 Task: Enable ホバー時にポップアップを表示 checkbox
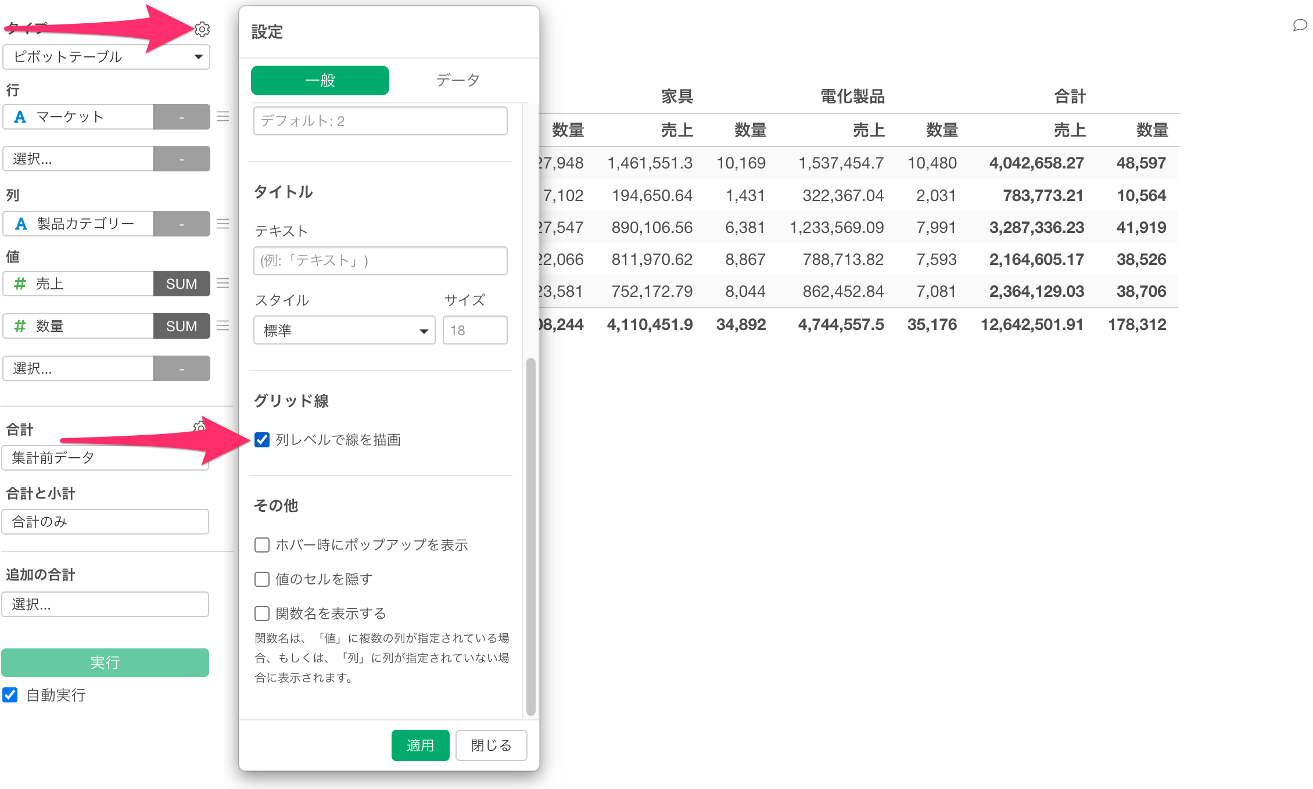point(262,545)
